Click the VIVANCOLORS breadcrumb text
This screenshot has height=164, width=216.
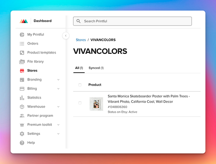103,40
